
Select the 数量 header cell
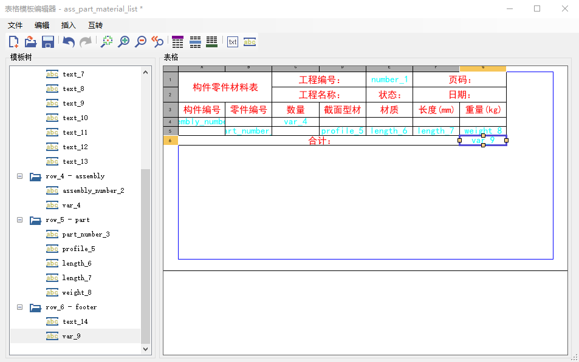click(295, 110)
